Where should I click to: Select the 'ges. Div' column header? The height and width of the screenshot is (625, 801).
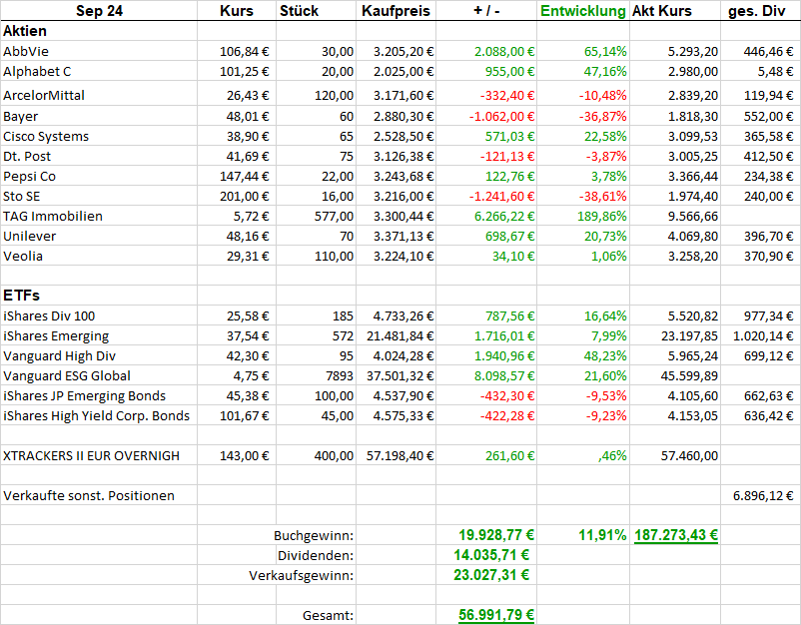(759, 11)
